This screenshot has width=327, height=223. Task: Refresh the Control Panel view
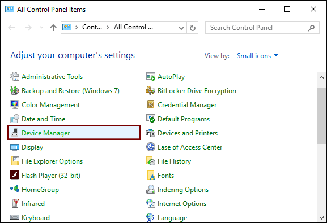192,28
